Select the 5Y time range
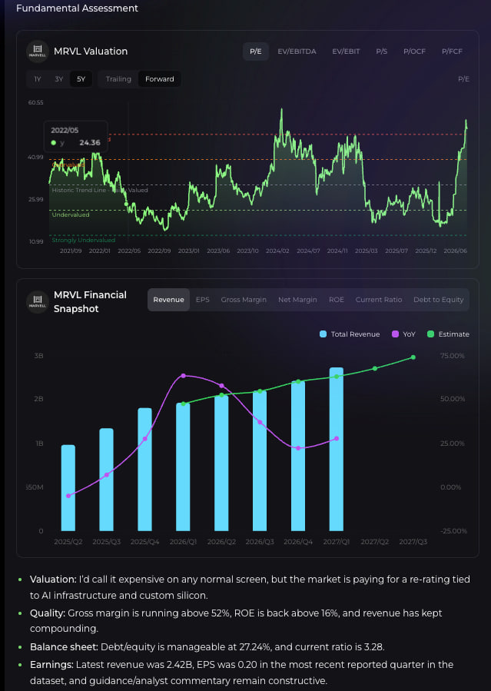Viewport: 491px width, 691px height. pos(81,79)
